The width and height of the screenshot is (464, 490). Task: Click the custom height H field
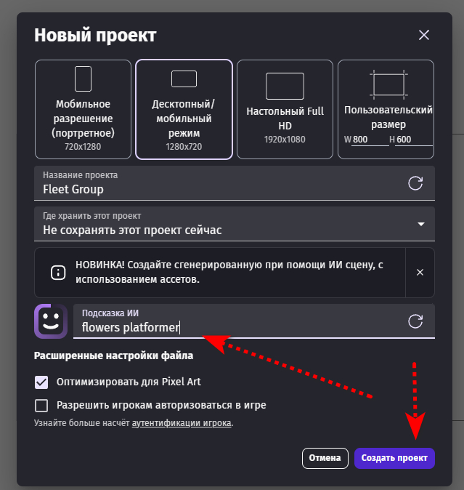(x=413, y=140)
